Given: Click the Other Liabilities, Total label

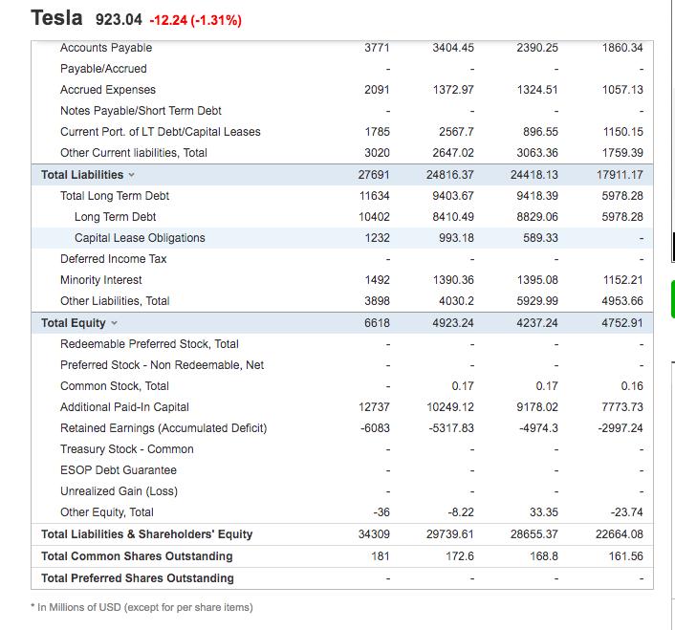Looking at the screenshot, I should (x=115, y=301).
